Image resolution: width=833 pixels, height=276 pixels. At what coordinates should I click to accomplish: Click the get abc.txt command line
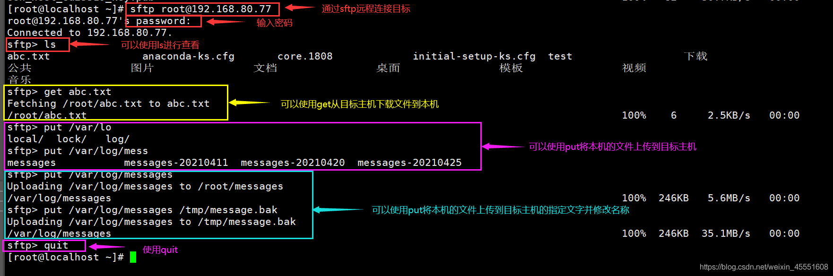click(59, 92)
